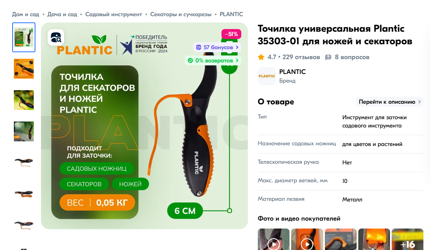
Task: Open the 8 вопросов questions link
Action: 352,57
